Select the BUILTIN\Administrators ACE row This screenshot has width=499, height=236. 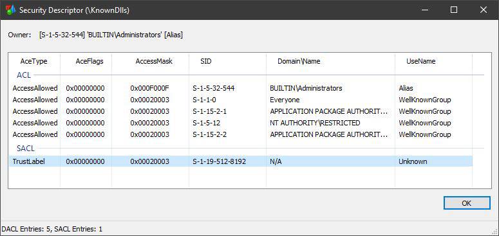241,88
